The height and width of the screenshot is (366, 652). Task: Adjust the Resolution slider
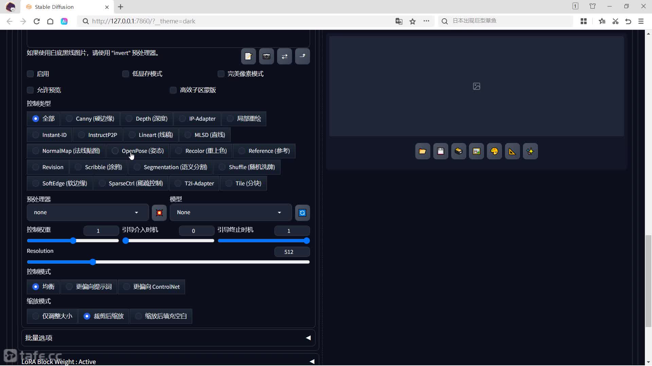(x=168, y=262)
